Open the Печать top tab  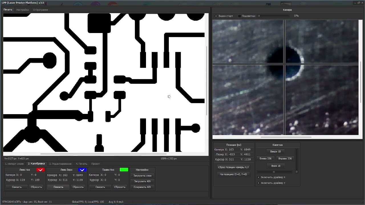pyautogui.click(x=8, y=10)
